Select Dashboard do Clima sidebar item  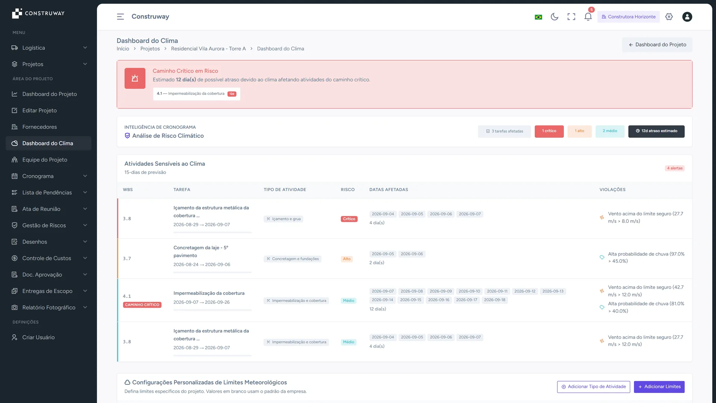[x=48, y=143]
